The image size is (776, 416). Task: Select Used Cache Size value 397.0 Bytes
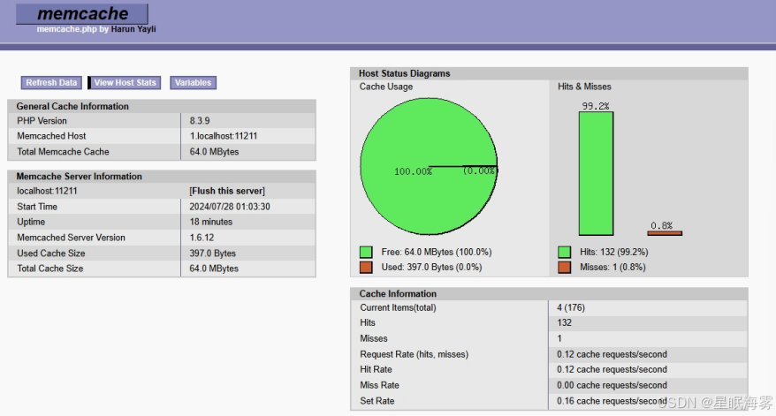tap(213, 253)
